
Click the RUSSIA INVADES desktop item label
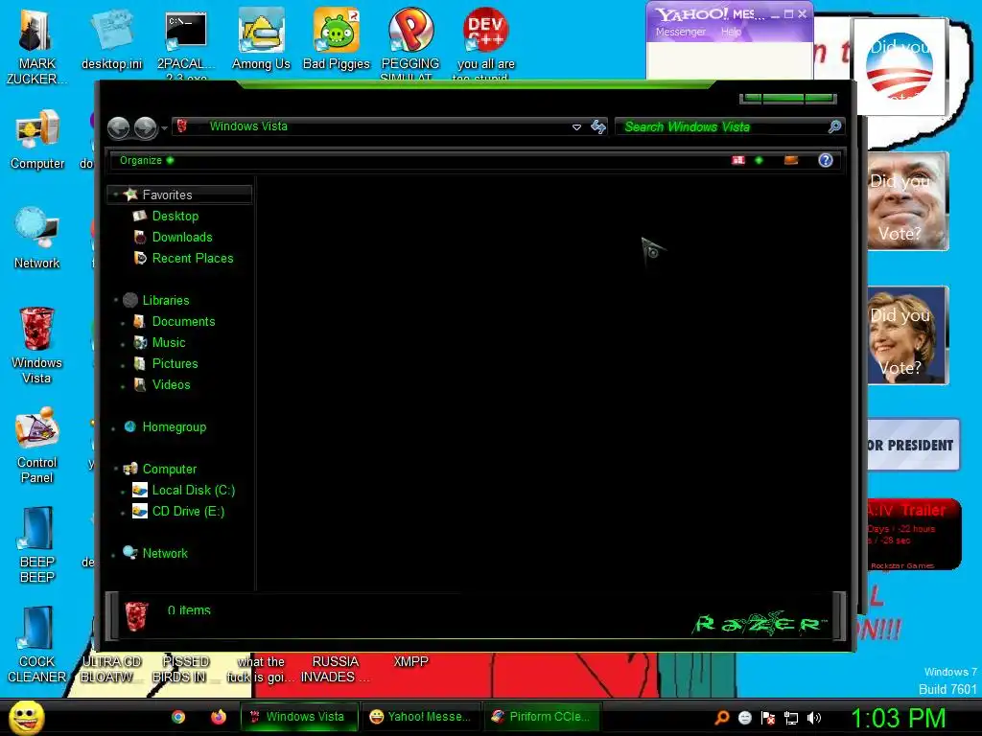click(335, 669)
